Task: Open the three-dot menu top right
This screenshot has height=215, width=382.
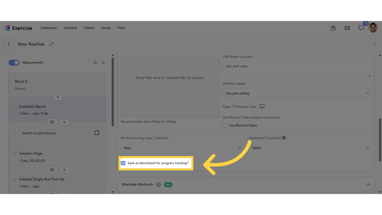Action: point(374,44)
